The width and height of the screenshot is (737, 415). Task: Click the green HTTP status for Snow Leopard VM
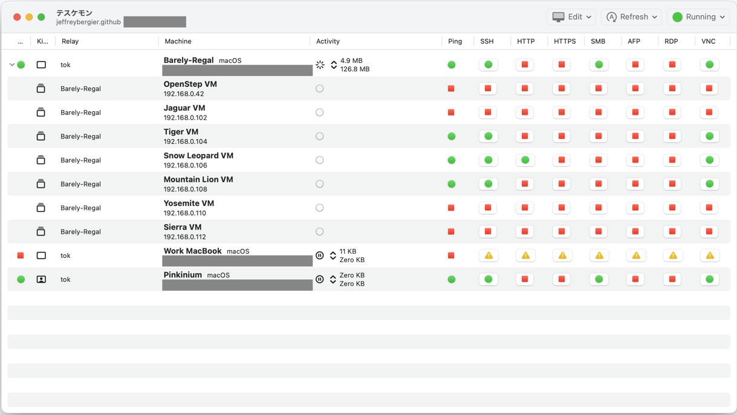[x=525, y=160]
